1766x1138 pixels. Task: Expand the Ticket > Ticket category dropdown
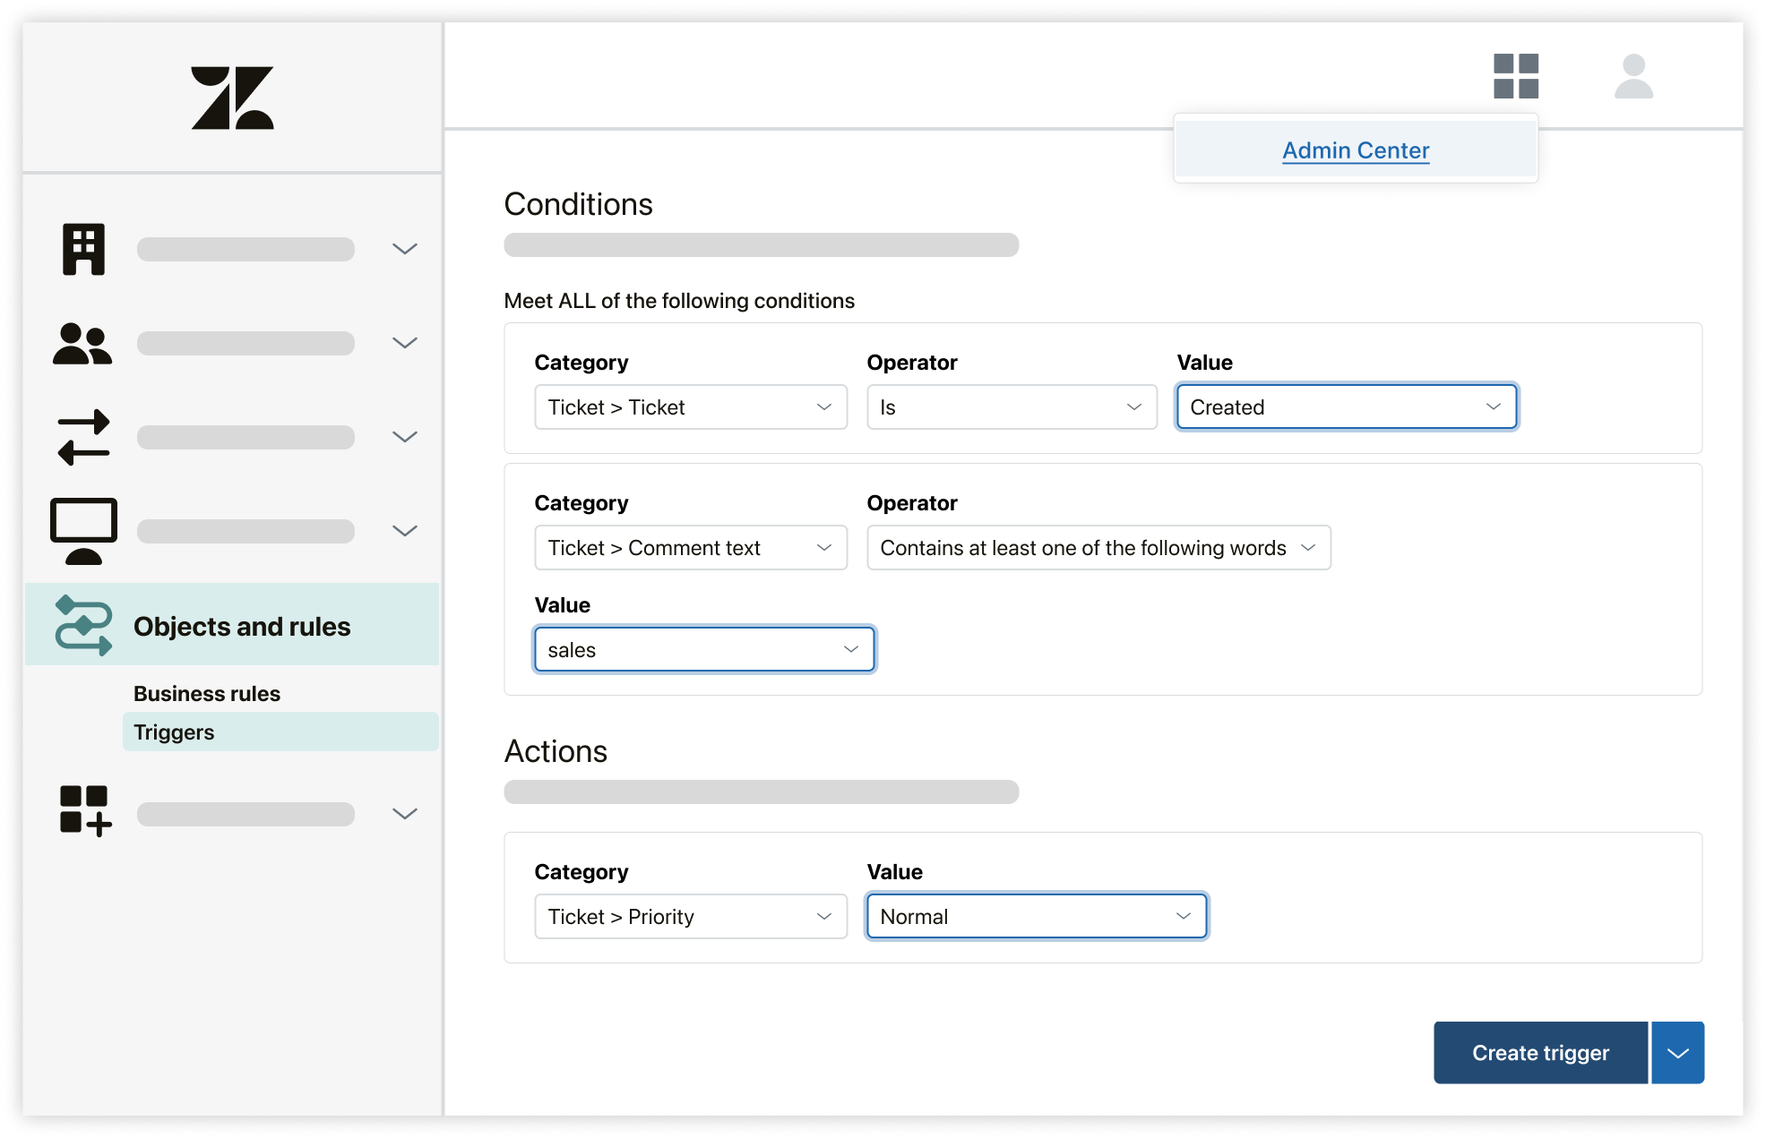point(687,406)
